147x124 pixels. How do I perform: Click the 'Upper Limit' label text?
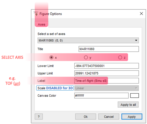click(45, 73)
